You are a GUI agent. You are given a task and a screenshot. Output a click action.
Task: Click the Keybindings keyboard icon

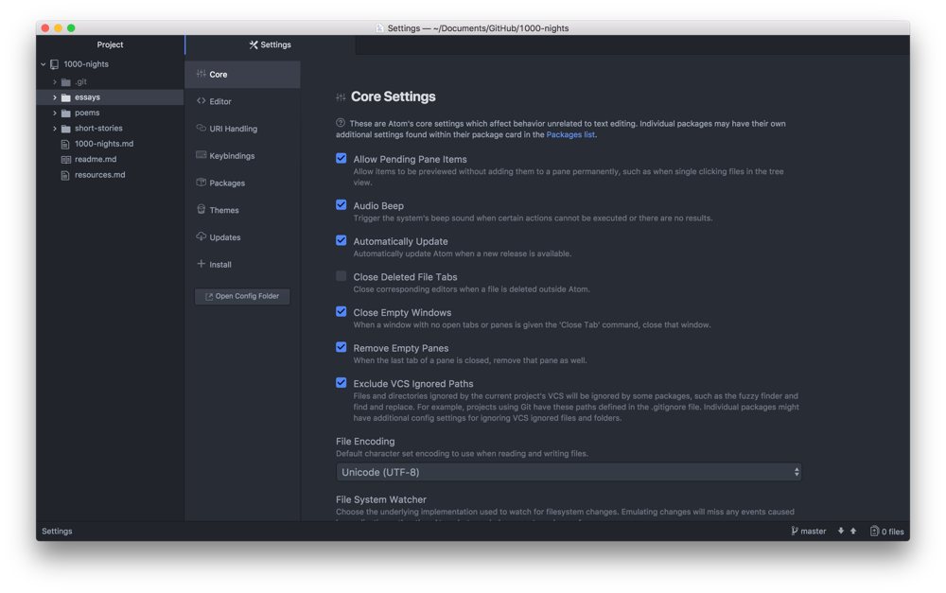(201, 155)
